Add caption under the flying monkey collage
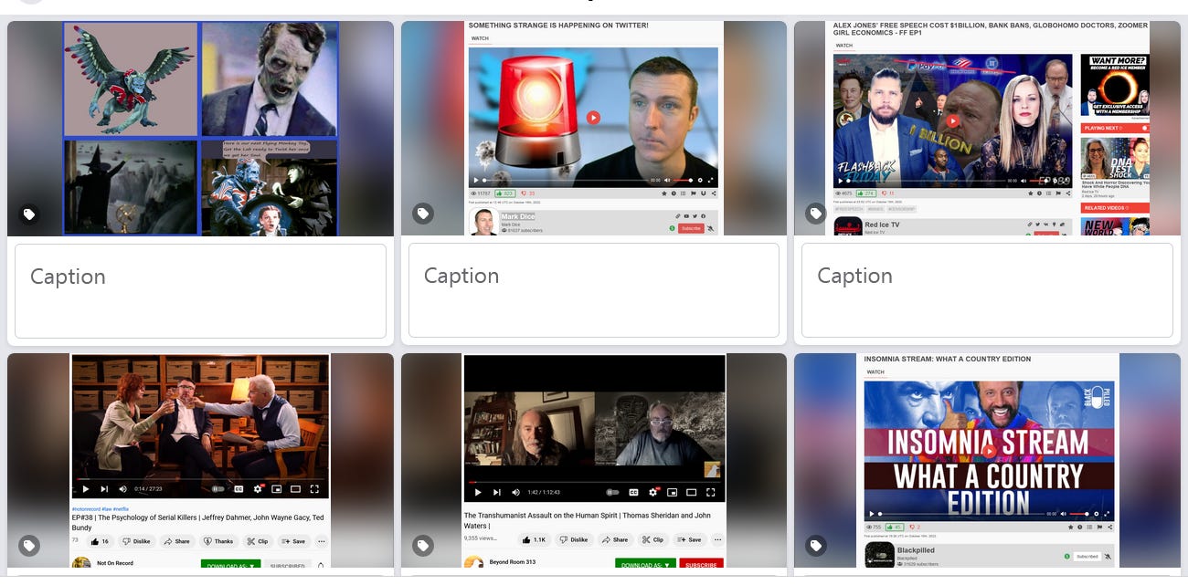 point(200,291)
